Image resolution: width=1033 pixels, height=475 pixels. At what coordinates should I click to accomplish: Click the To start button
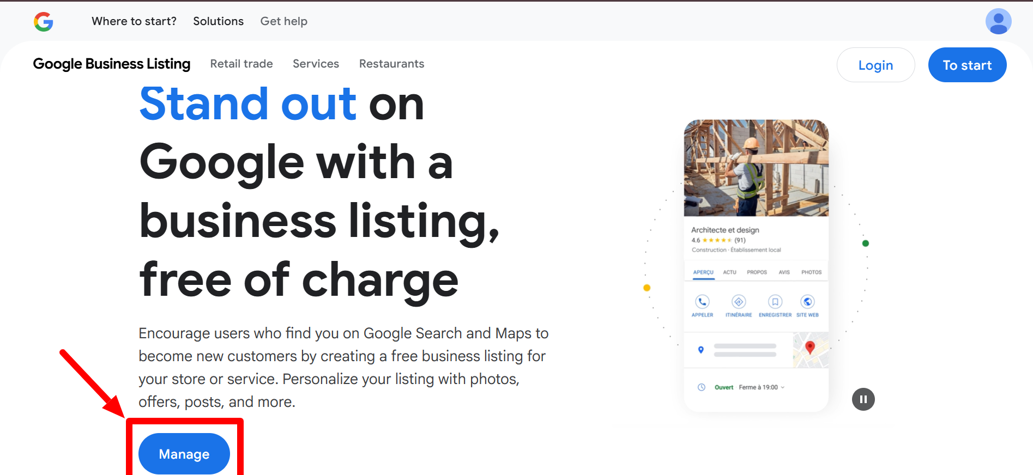(967, 65)
